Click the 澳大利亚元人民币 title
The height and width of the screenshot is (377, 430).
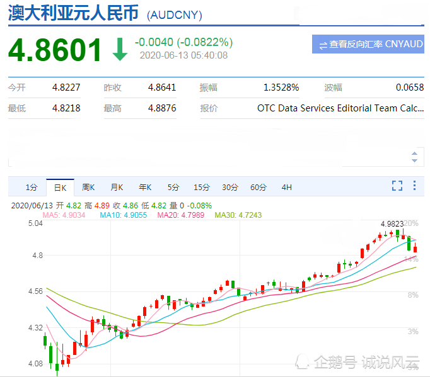coord(73,13)
